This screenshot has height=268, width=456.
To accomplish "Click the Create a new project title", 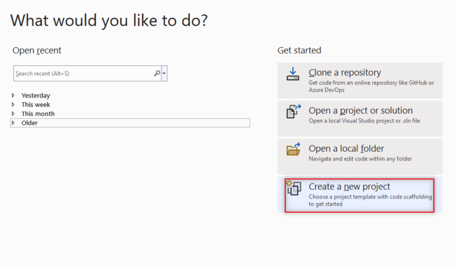I will point(349,187).
